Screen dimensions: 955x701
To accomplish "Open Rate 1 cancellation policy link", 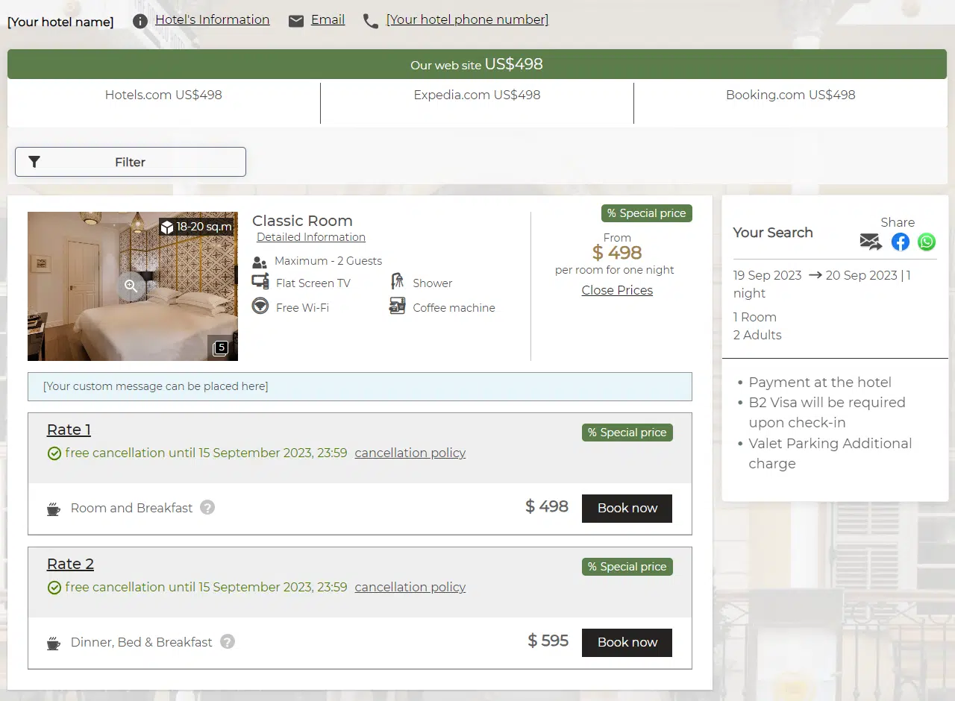I will pyautogui.click(x=410, y=453).
